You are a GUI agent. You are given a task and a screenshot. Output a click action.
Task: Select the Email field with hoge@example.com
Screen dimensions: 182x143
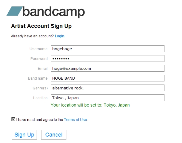pyautogui.click(x=108, y=68)
